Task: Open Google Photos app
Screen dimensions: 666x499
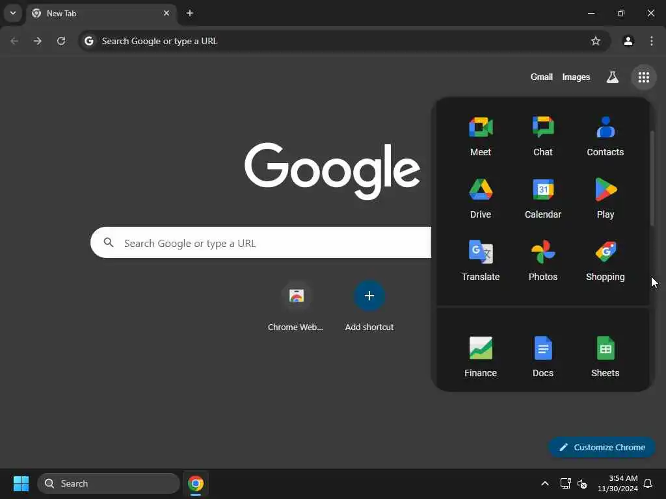Action: tap(543, 261)
